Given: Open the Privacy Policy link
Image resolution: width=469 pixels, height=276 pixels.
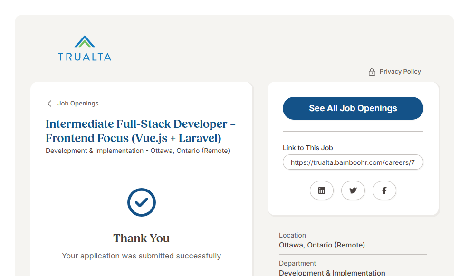Looking at the screenshot, I should [x=400, y=72].
